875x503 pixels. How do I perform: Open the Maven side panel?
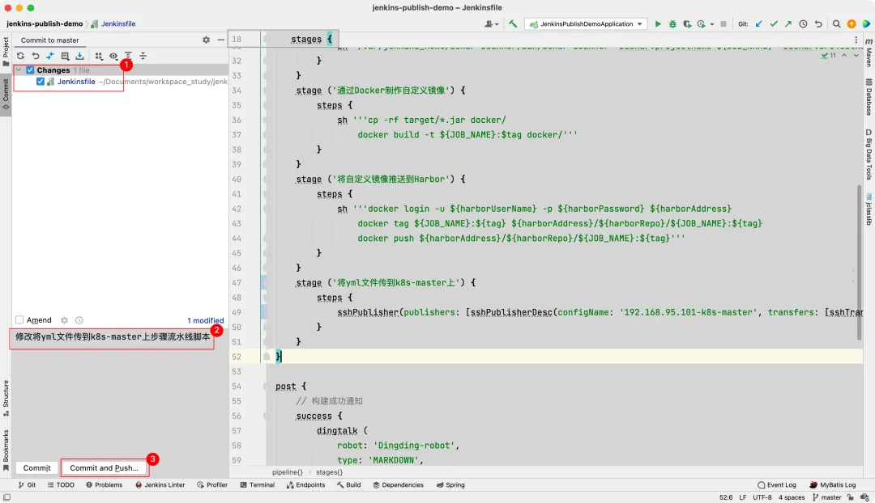(869, 53)
